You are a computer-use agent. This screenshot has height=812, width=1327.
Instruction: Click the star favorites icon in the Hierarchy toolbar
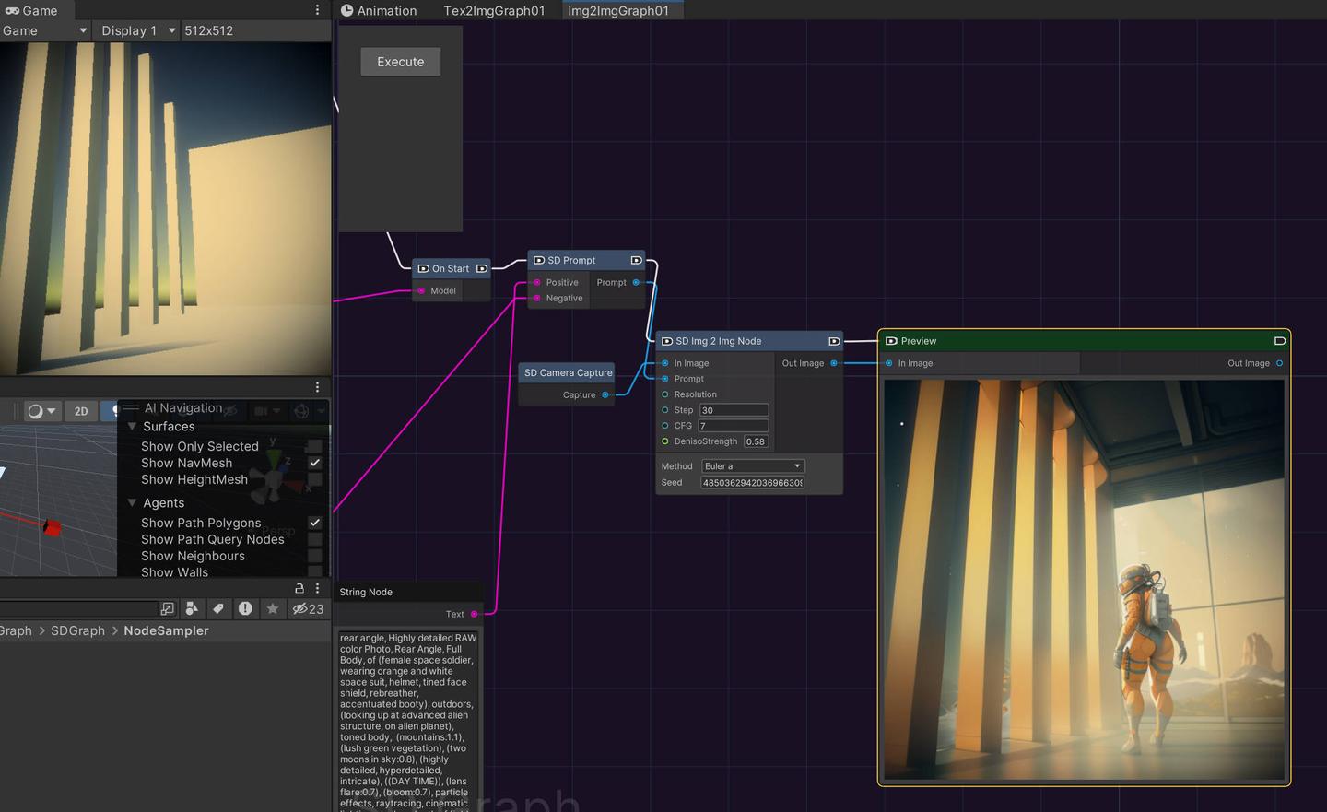point(272,608)
